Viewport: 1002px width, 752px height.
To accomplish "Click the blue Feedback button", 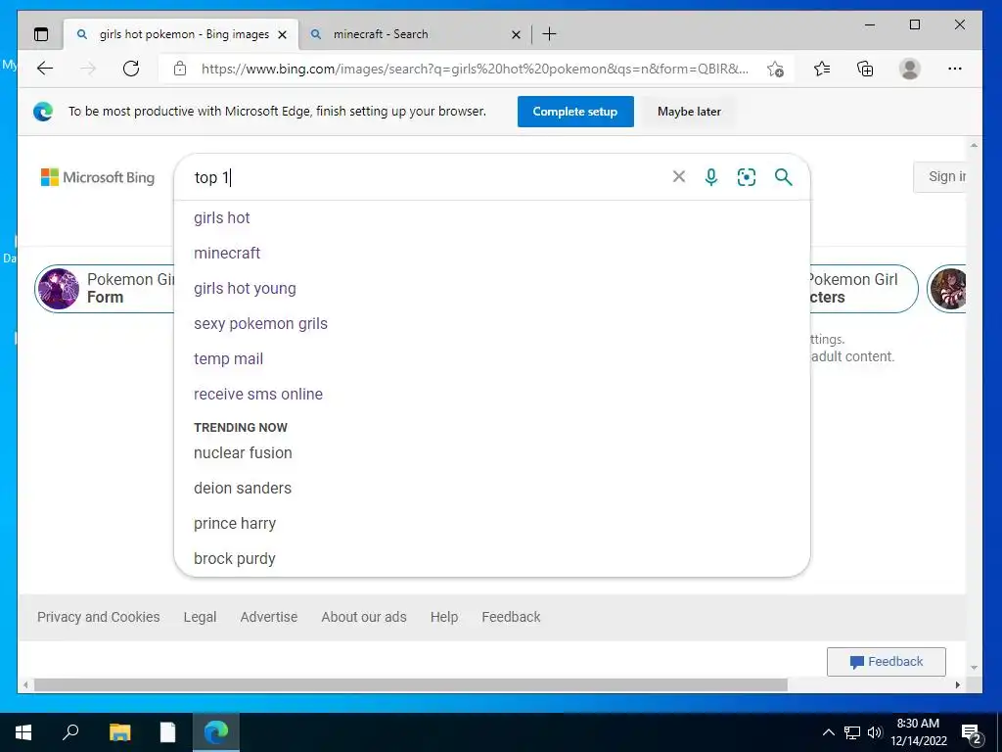I will coord(886,662).
